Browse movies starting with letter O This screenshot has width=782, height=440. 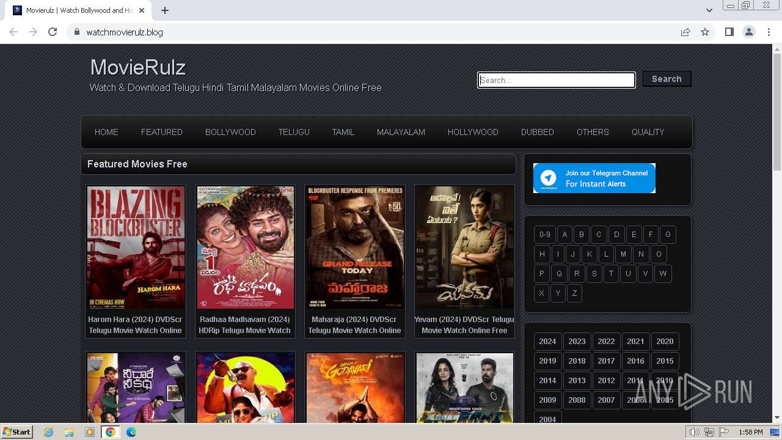coord(659,254)
